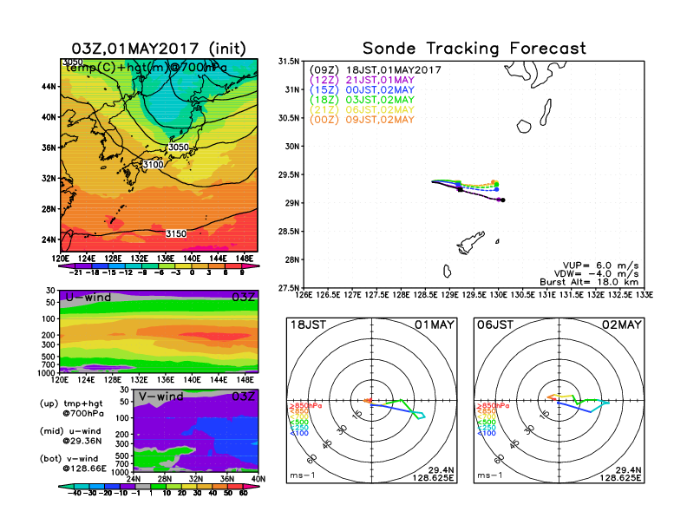The image size is (687, 531).
Task: Open the 700hPa temperature map panel
Action: click(x=159, y=155)
